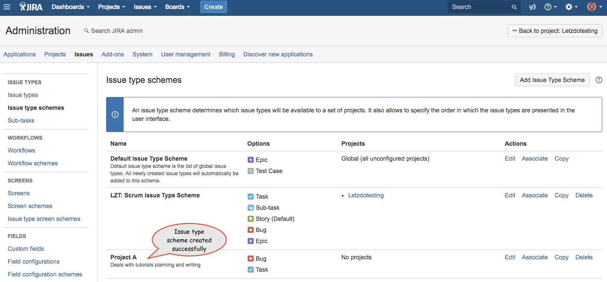Click the Story issue type icon

point(251,219)
